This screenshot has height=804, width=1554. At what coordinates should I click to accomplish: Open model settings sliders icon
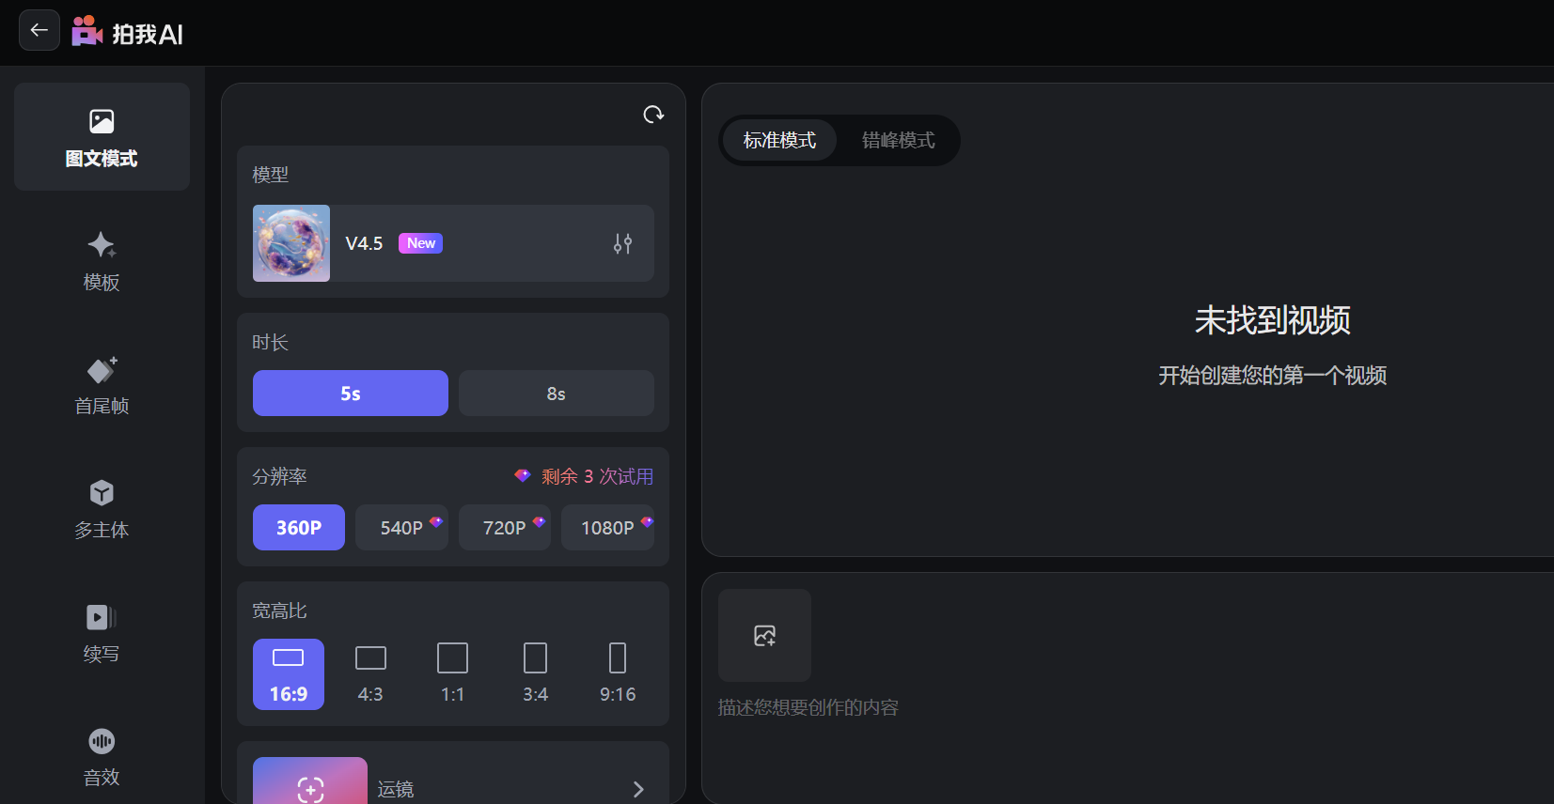[622, 243]
